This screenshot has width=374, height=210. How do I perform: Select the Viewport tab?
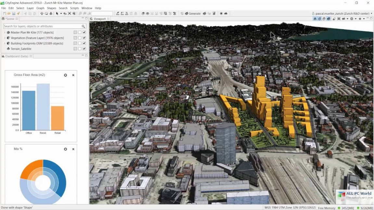click(99, 19)
